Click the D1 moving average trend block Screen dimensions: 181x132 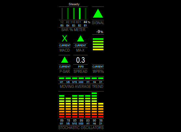101,78
